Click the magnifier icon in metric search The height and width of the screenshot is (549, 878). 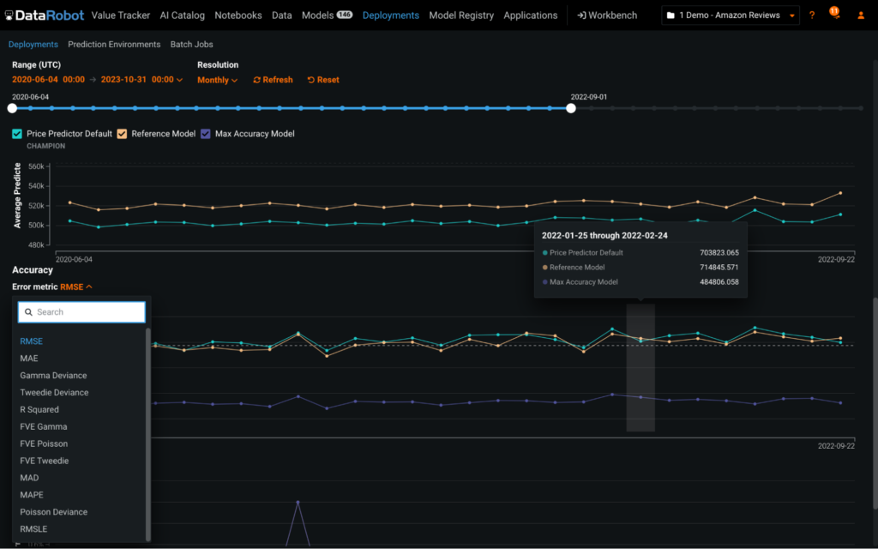[28, 312]
